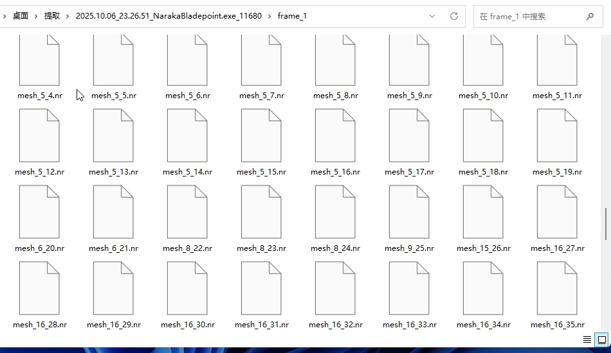
Task: Expand chevron before frame_1 breadcrumb
Action: (270, 16)
